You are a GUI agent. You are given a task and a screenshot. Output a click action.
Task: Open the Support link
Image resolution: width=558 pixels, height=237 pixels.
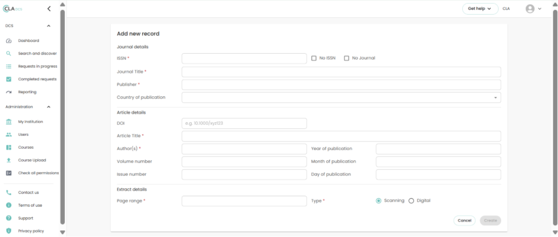pos(25,218)
